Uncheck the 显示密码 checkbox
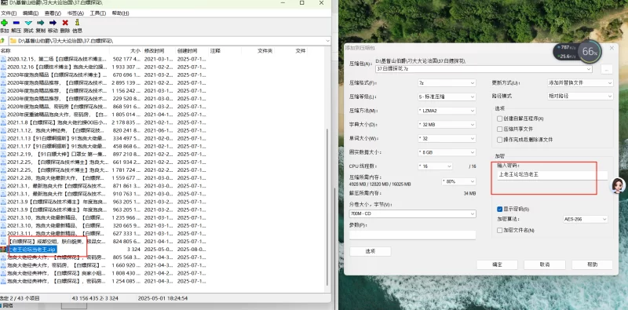The image size is (628, 310). pos(499,209)
